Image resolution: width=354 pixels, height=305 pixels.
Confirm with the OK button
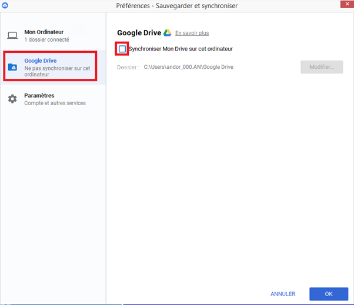(329, 294)
